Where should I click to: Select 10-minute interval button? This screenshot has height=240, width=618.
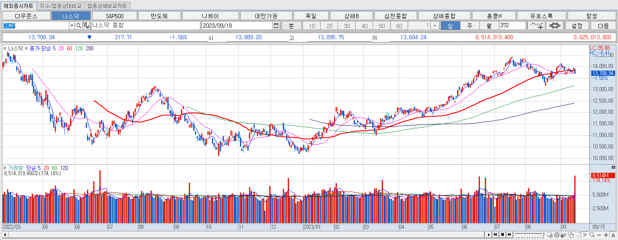pyautogui.click(x=312, y=26)
